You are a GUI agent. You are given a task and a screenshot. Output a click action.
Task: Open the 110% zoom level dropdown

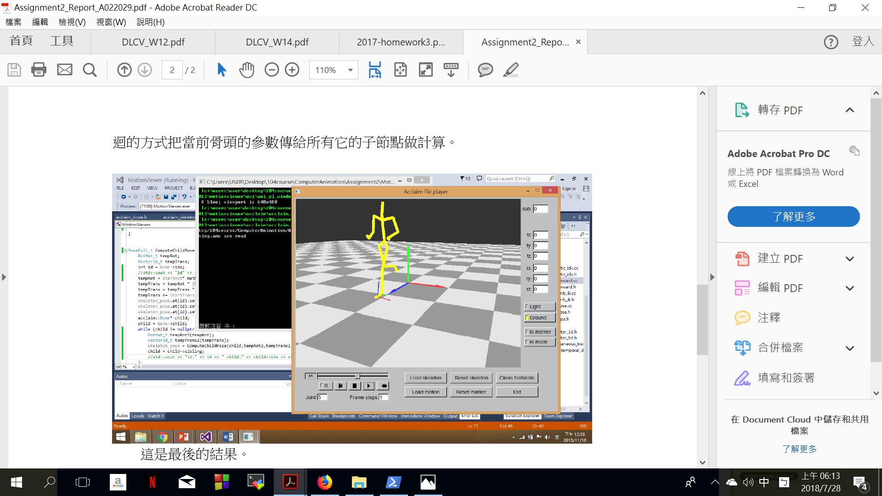[351, 70]
